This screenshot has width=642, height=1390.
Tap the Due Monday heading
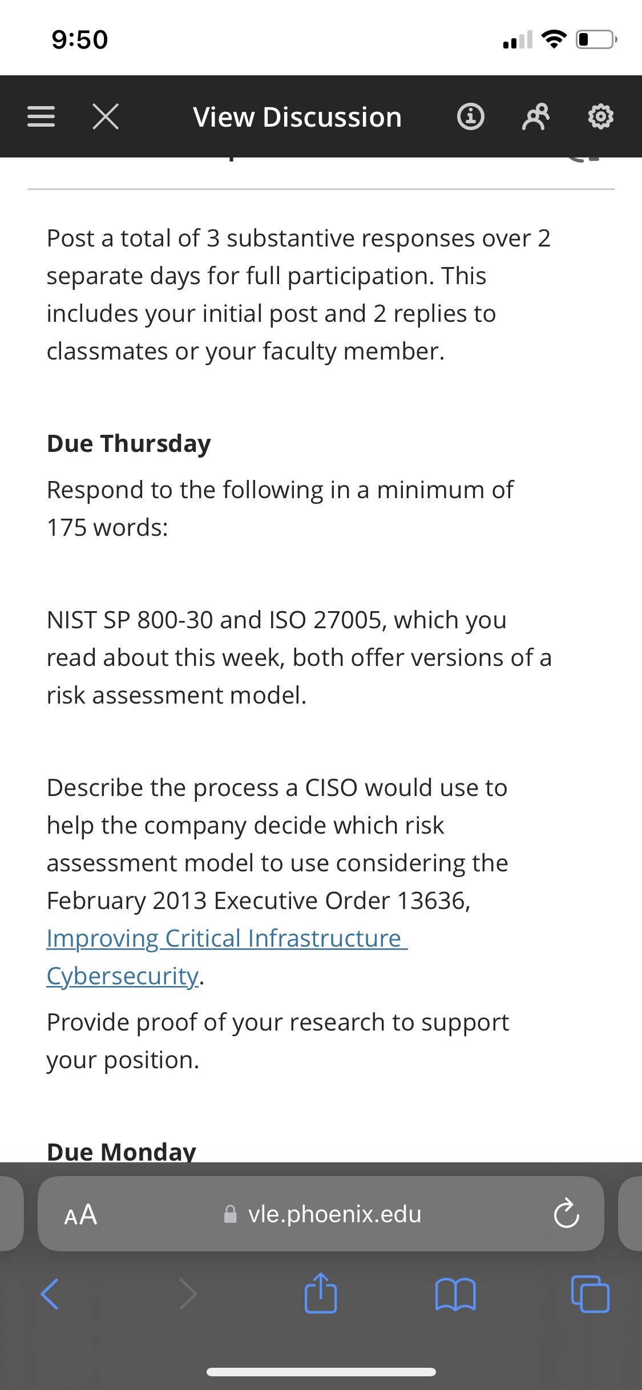pyautogui.click(x=122, y=1151)
